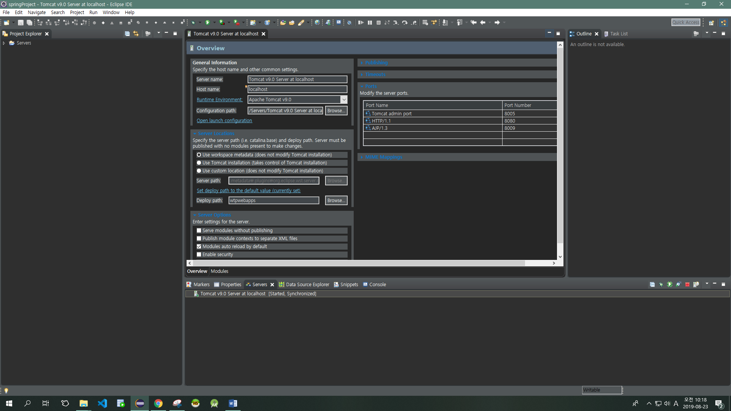Expand the Servers folder in Project Explorer

4,43
